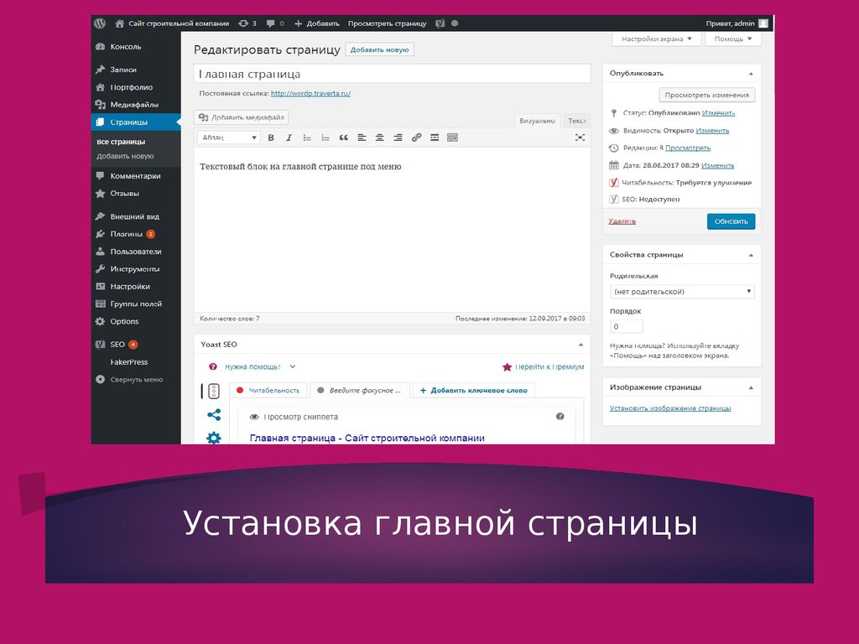859x644 pixels.
Task: Open the '+ Добавить' admin bar menu
Action: tap(316, 23)
